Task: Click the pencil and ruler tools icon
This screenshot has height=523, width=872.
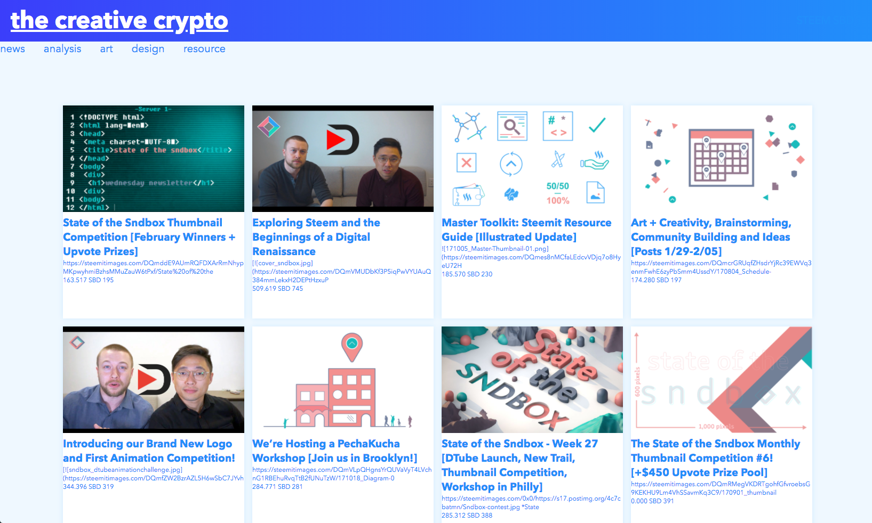Action: click(x=558, y=159)
